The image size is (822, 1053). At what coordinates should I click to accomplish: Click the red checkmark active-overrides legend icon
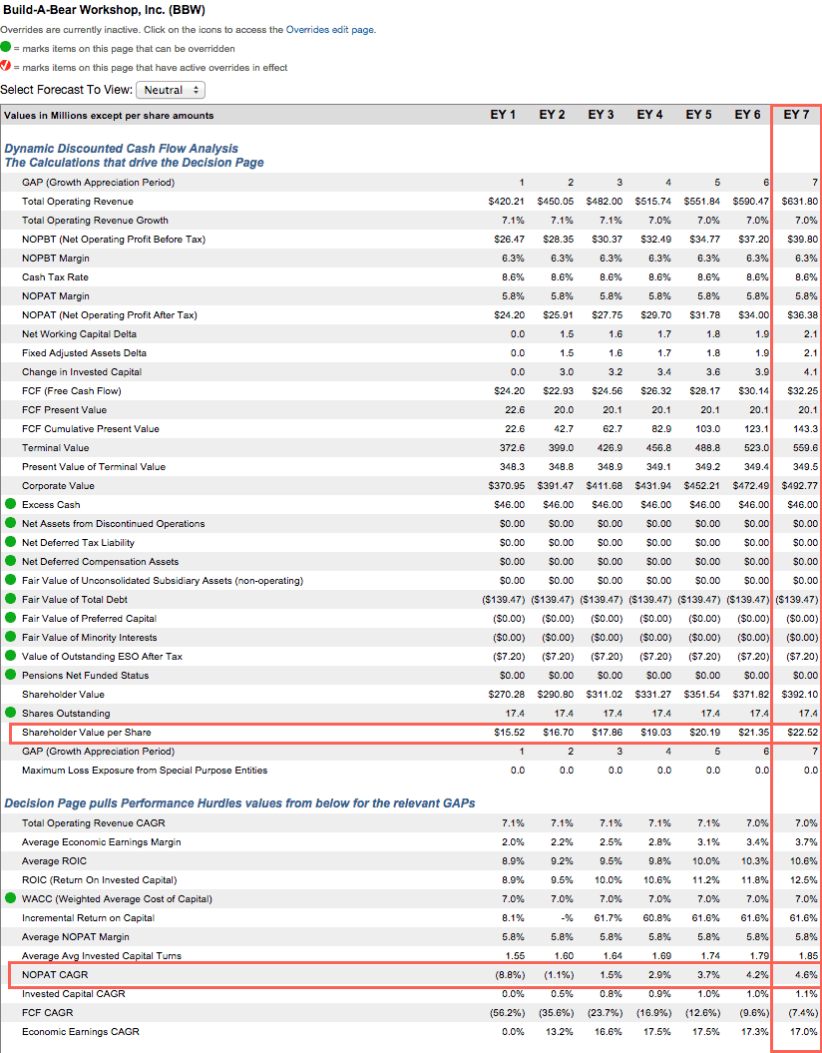tap(5, 67)
